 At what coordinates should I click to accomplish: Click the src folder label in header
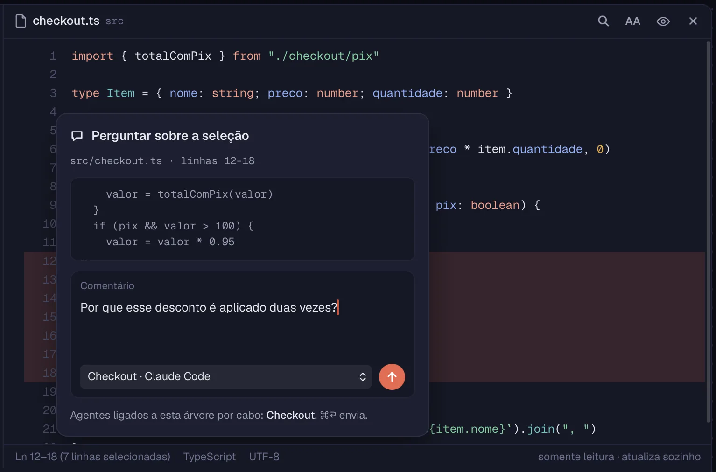click(114, 21)
